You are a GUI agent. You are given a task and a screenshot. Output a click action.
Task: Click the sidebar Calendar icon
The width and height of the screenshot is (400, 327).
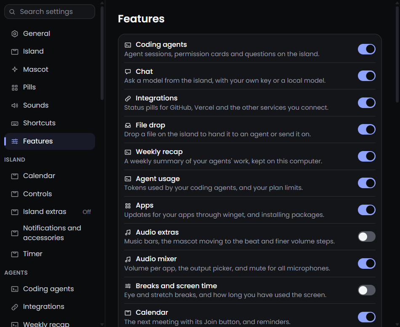tap(15, 176)
